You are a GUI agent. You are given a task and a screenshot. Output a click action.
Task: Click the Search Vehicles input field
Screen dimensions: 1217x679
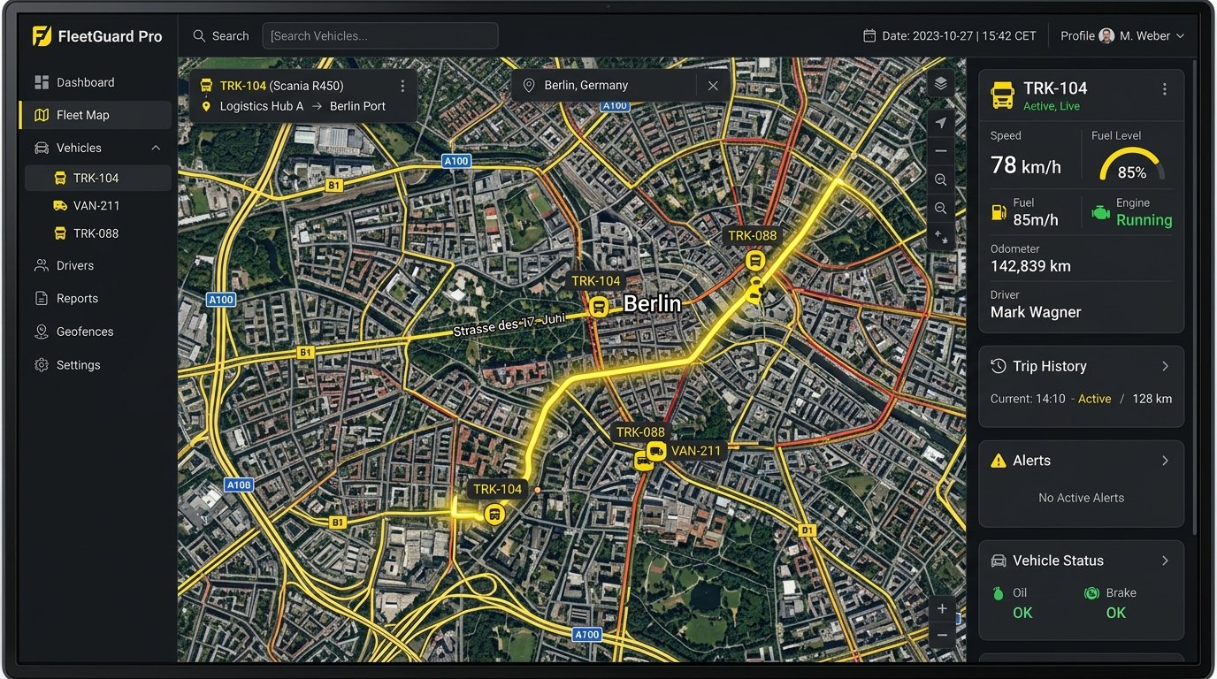(x=380, y=36)
